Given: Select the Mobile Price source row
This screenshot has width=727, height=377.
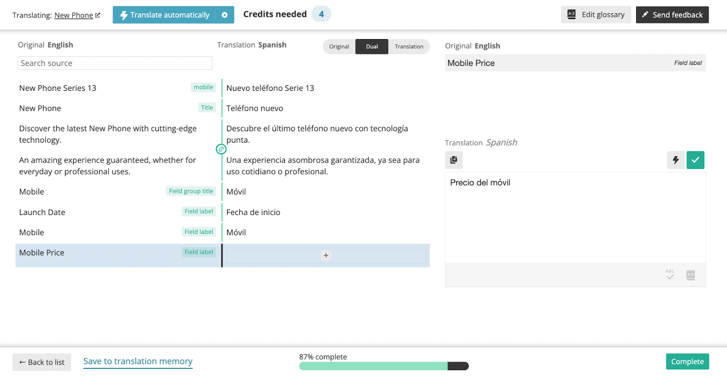Looking at the screenshot, I should point(117,255).
